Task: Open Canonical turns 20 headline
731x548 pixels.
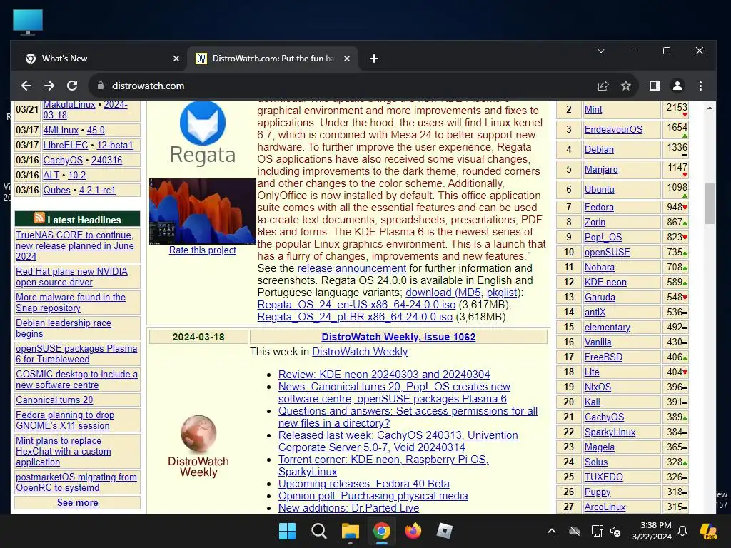Action: [54, 400]
